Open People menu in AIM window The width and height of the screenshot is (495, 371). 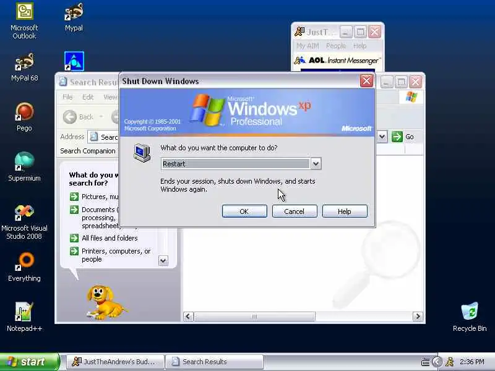pyautogui.click(x=336, y=46)
